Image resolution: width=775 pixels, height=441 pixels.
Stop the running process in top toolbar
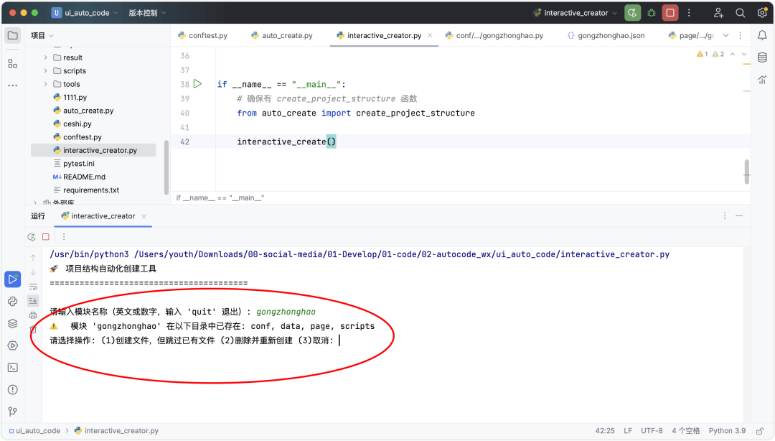670,13
